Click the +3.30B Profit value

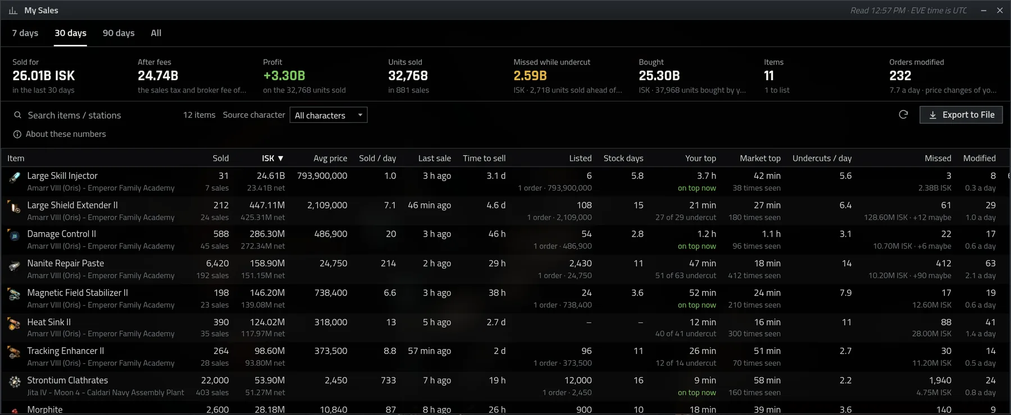click(284, 76)
